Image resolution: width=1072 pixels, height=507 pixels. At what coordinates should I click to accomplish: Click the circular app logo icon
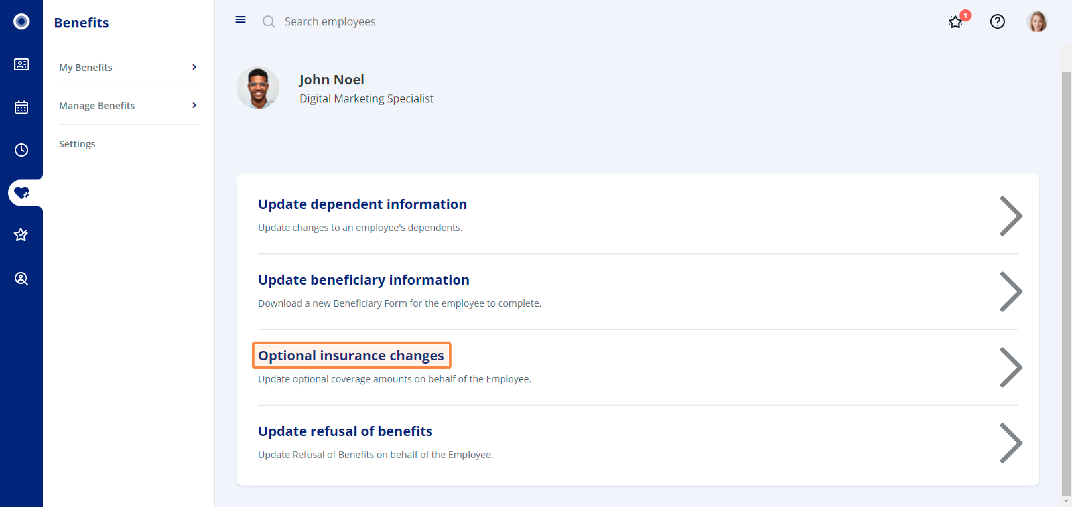pyautogui.click(x=21, y=21)
